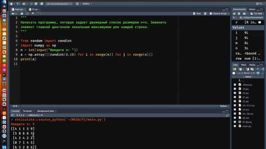Check the box next to 24-215.txt

[235, 106]
